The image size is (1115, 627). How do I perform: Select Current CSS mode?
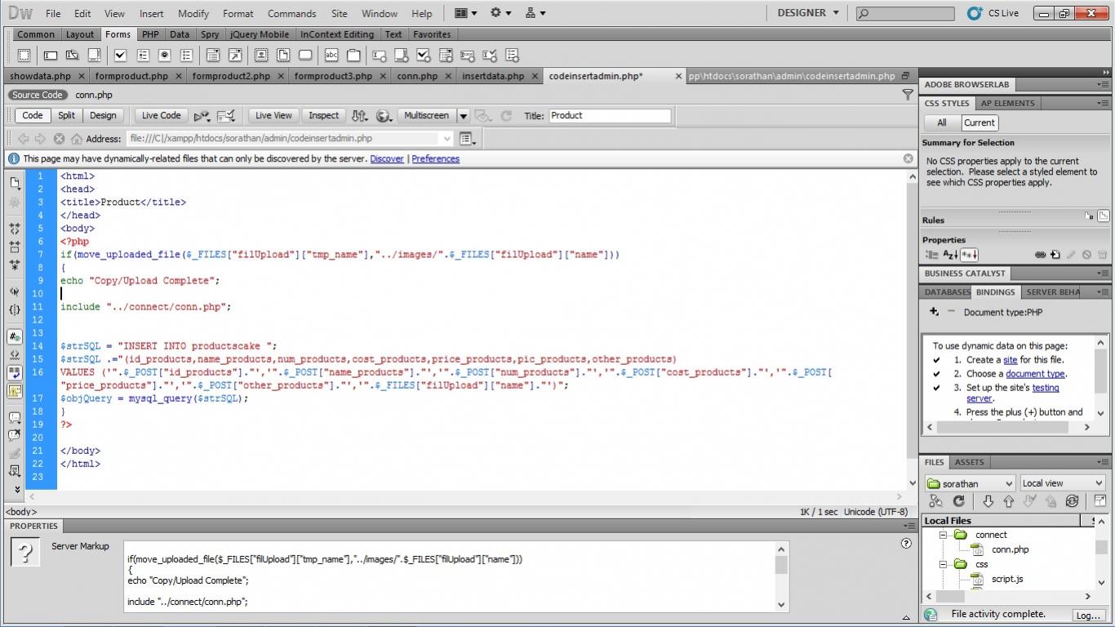pyautogui.click(x=979, y=122)
